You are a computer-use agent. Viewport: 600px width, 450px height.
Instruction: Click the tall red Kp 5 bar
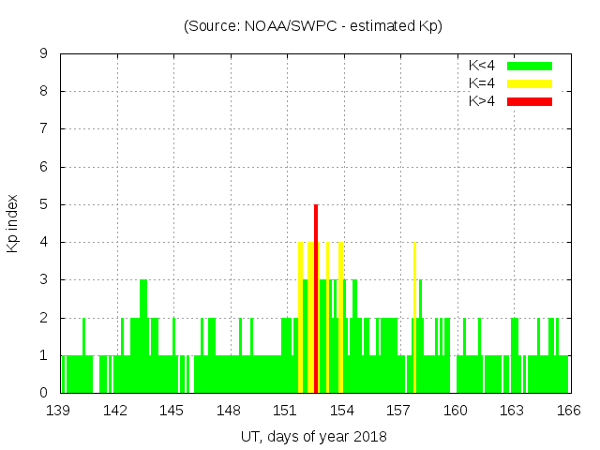(x=316, y=298)
